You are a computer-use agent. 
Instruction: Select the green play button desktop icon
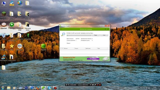12,25
